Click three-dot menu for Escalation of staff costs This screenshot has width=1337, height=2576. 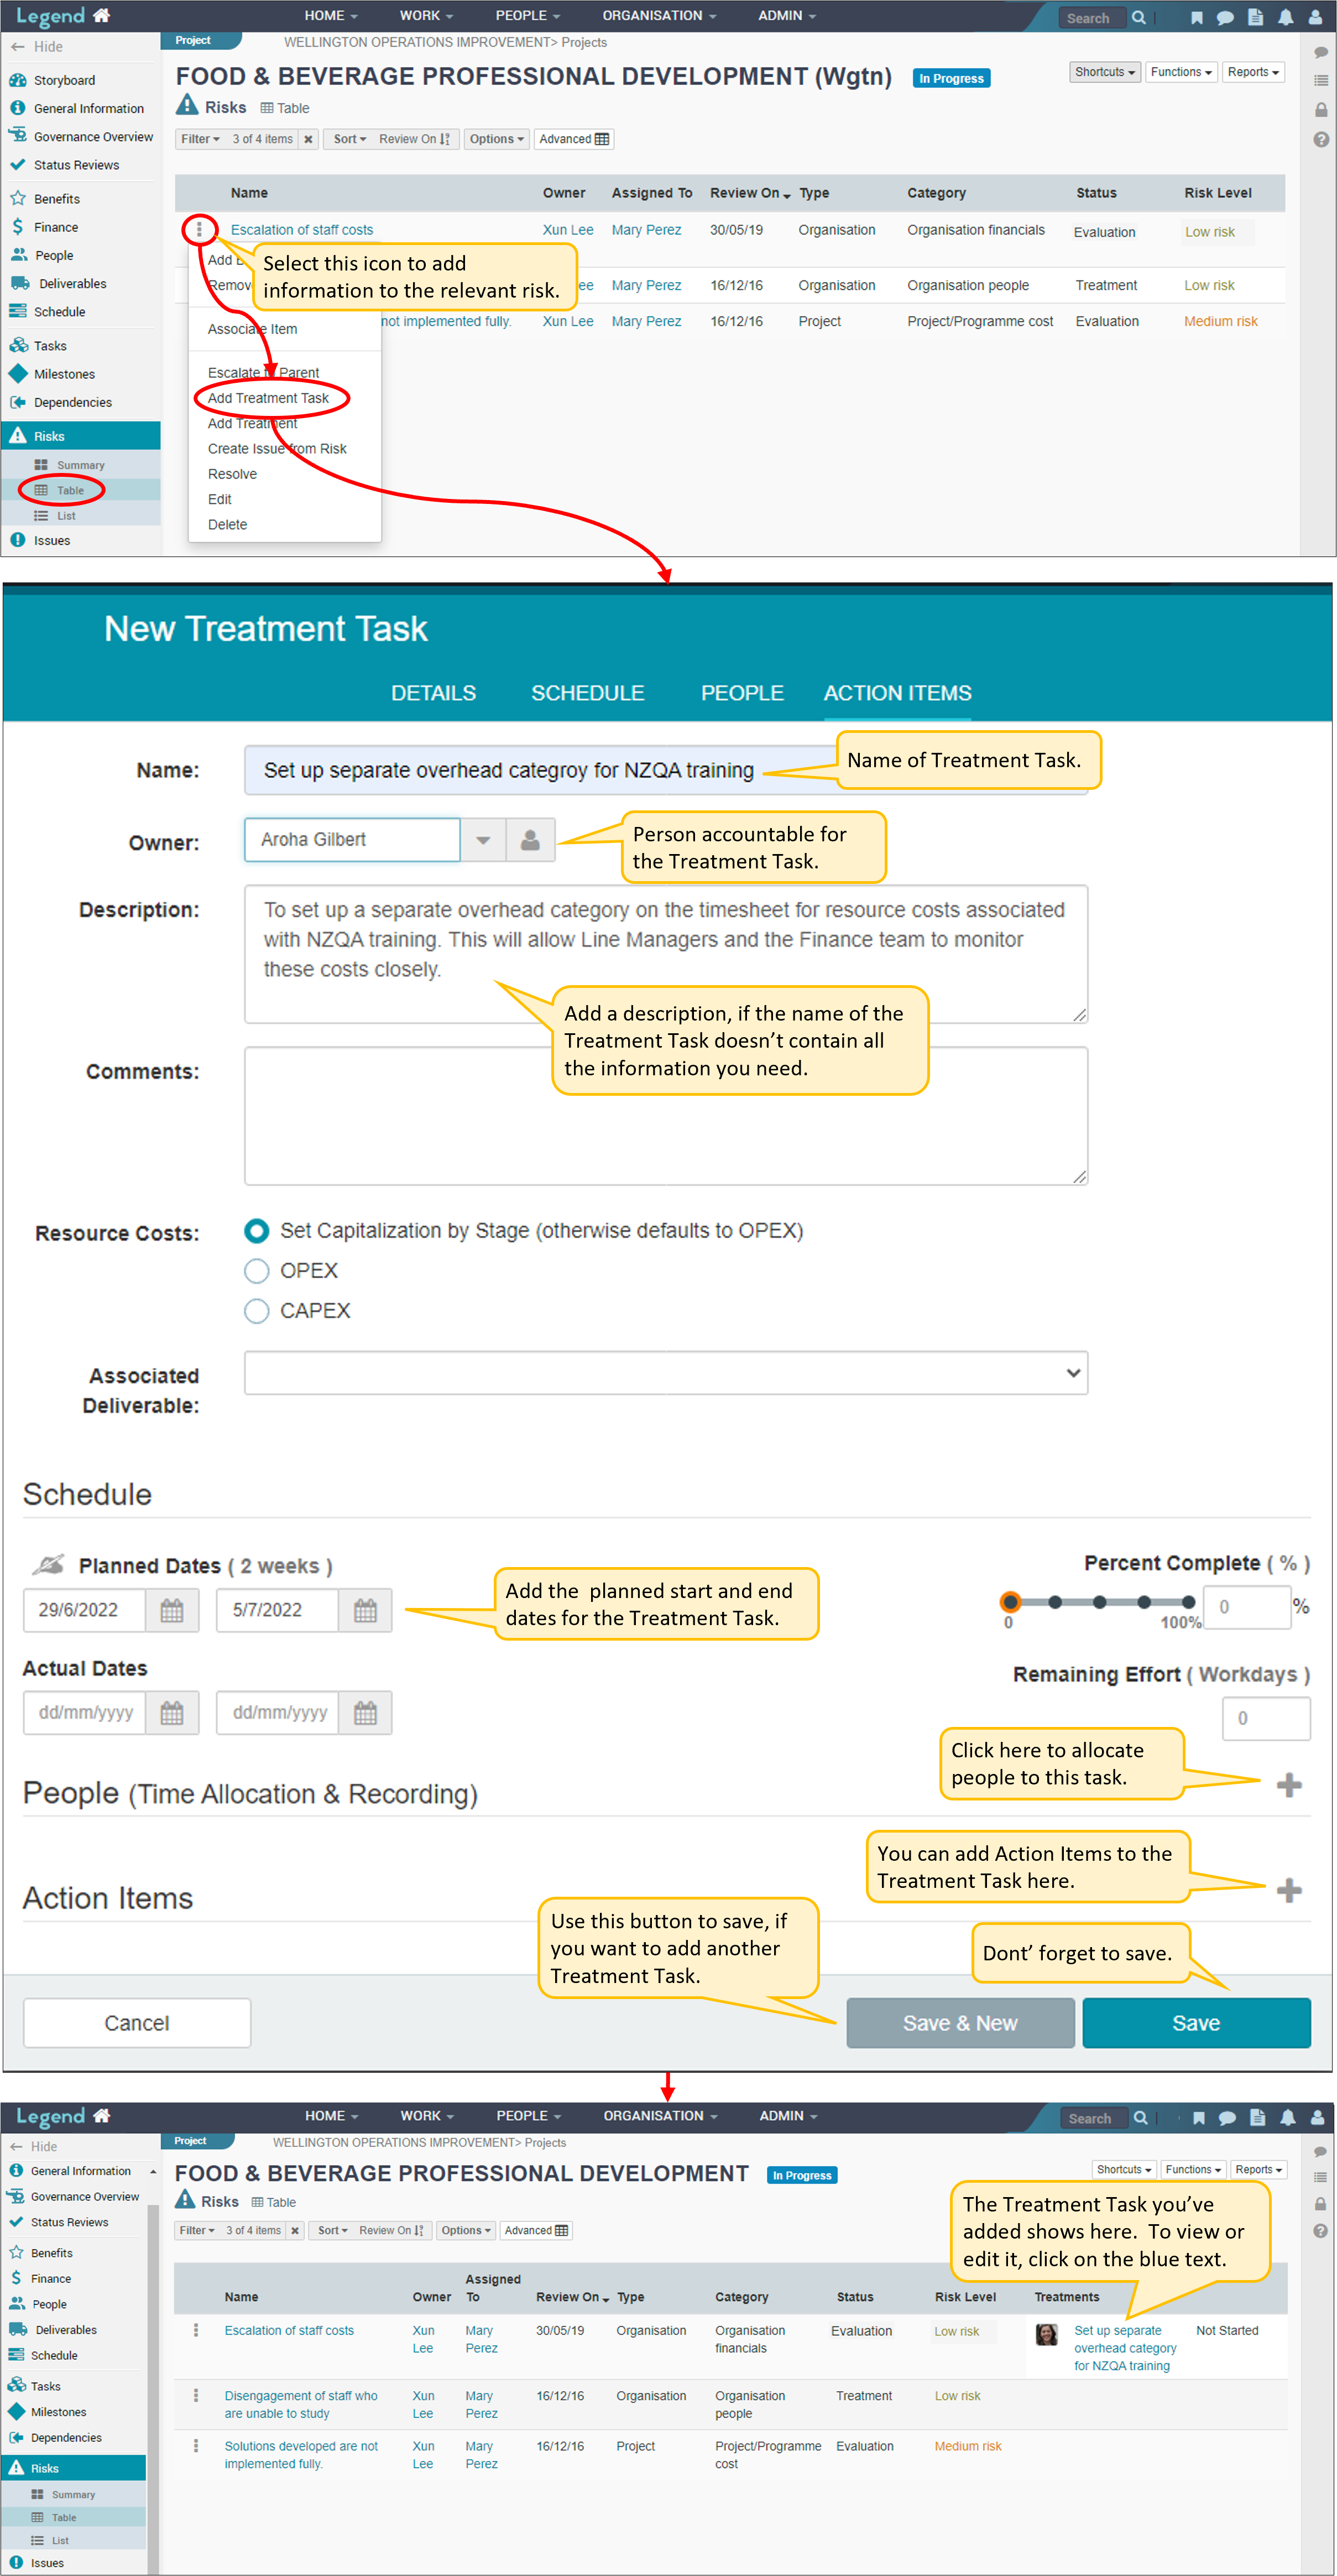click(199, 230)
